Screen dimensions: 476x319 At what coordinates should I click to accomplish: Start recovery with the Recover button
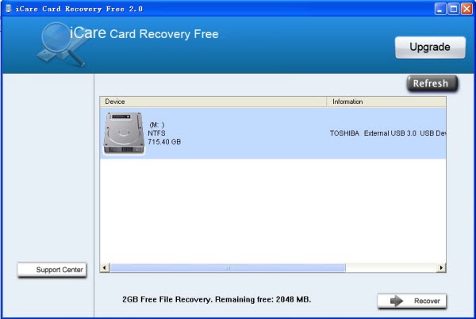pos(412,301)
